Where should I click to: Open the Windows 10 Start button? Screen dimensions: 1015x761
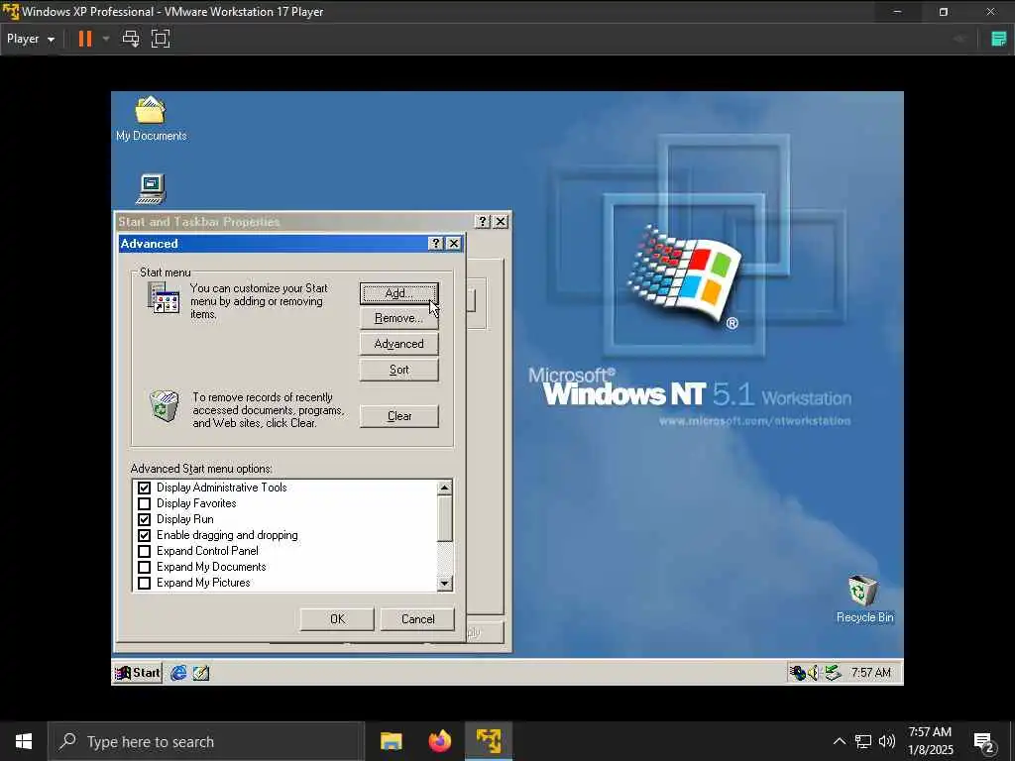click(x=24, y=741)
